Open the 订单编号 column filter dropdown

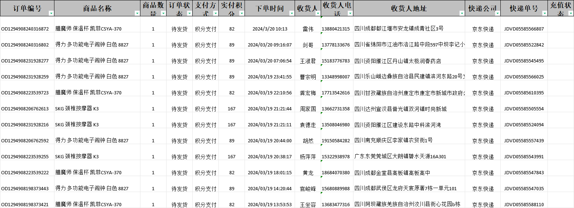[x=51, y=13]
